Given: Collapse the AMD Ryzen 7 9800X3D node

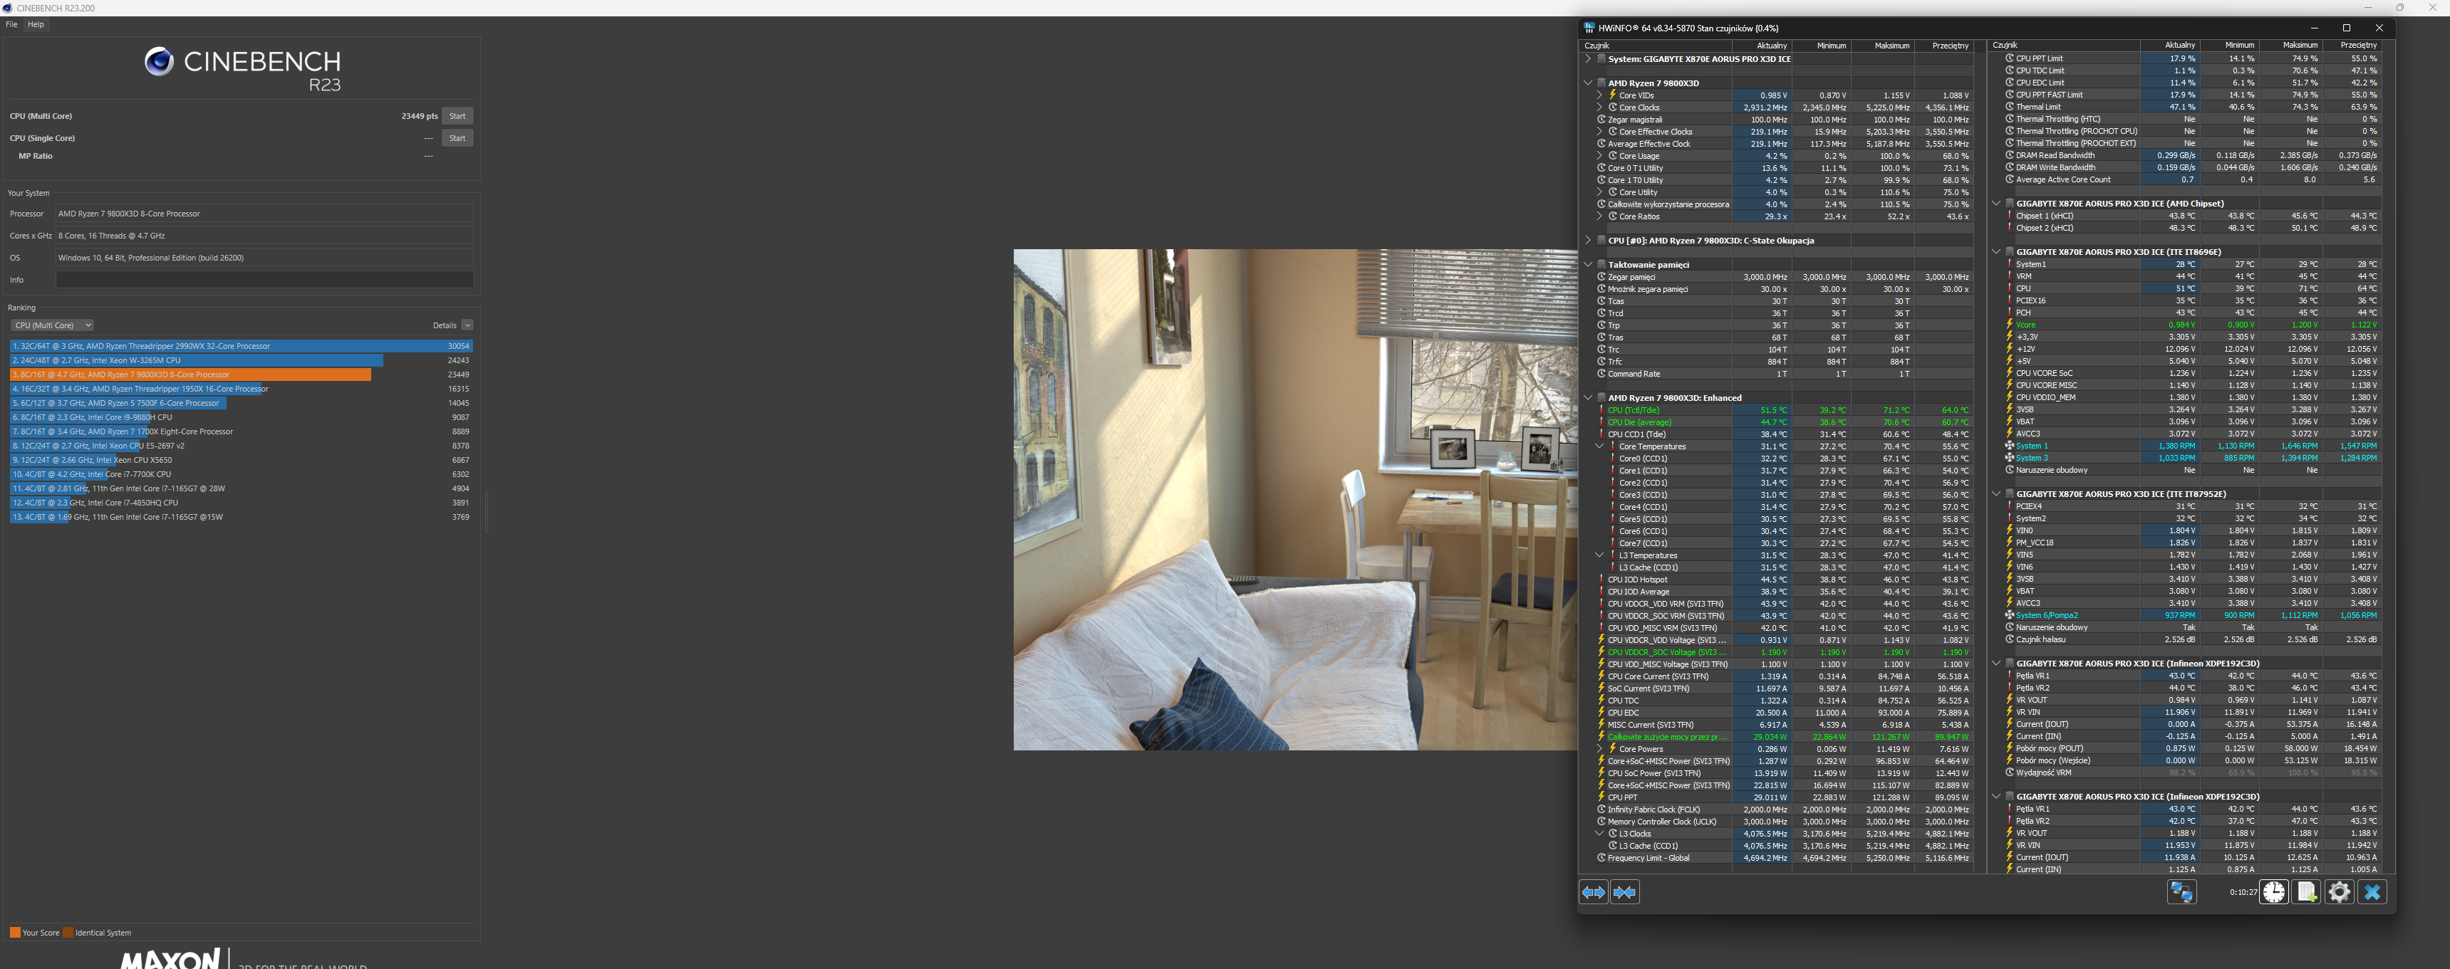Looking at the screenshot, I should coord(1587,83).
